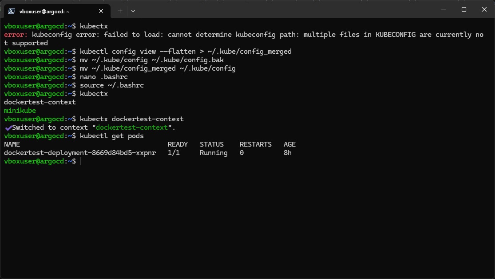495x279 pixels.
Task: Click the terminal profile icon in the tab
Action: [12, 11]
